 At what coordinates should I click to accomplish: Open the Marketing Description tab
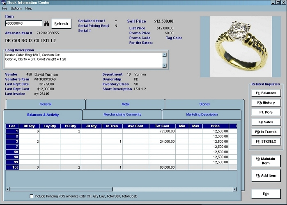202,115
